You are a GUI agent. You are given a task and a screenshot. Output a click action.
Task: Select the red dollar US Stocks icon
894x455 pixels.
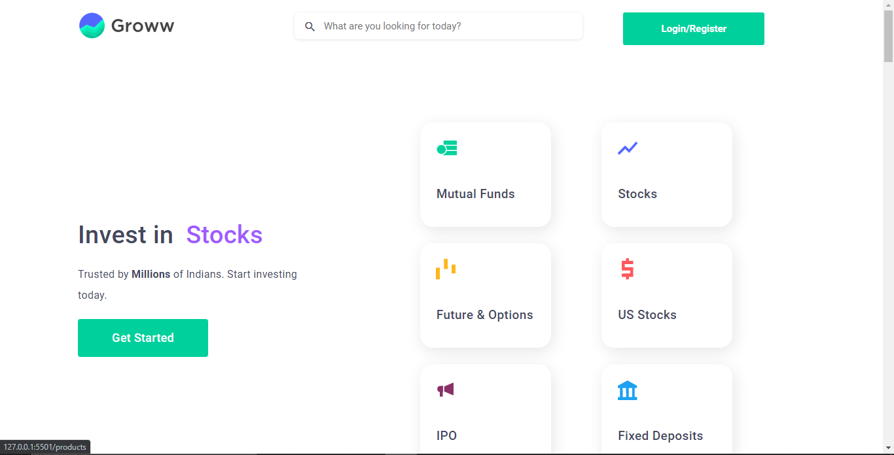pos(627,269)
